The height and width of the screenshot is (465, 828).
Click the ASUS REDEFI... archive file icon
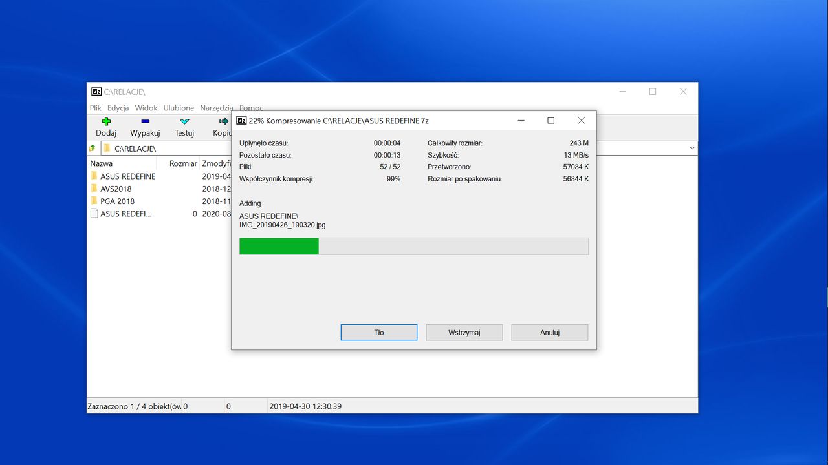pos(94,214)
